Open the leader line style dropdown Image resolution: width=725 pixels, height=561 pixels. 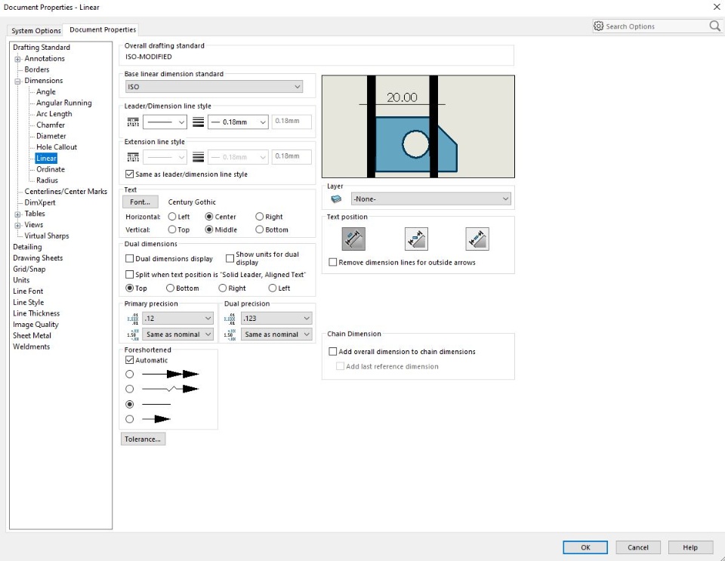[x=165, y=122]
